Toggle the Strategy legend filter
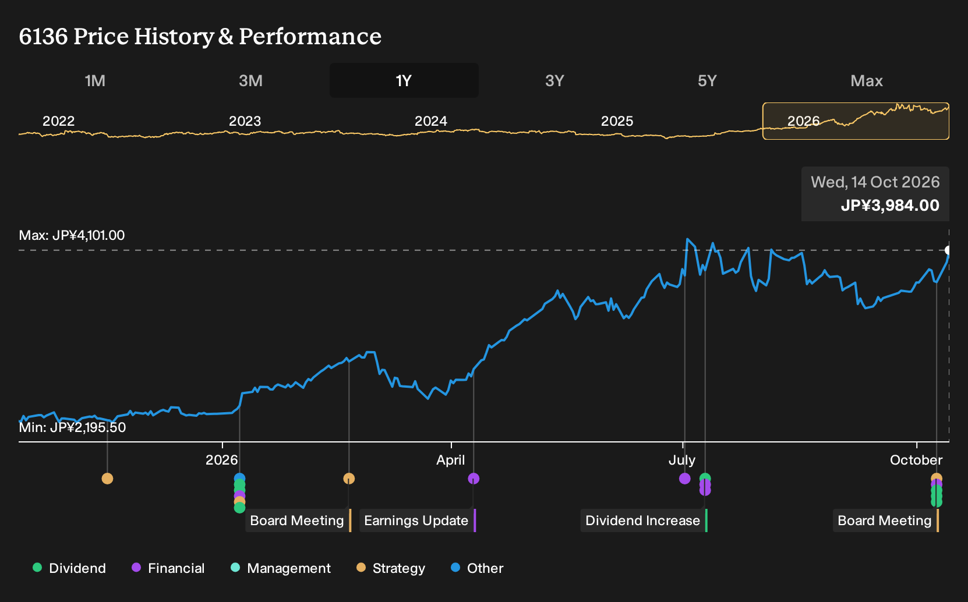 391,568
